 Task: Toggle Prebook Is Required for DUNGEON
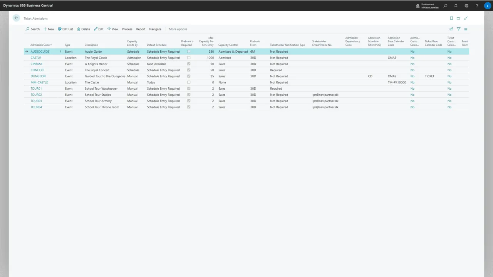click(189, 76)
